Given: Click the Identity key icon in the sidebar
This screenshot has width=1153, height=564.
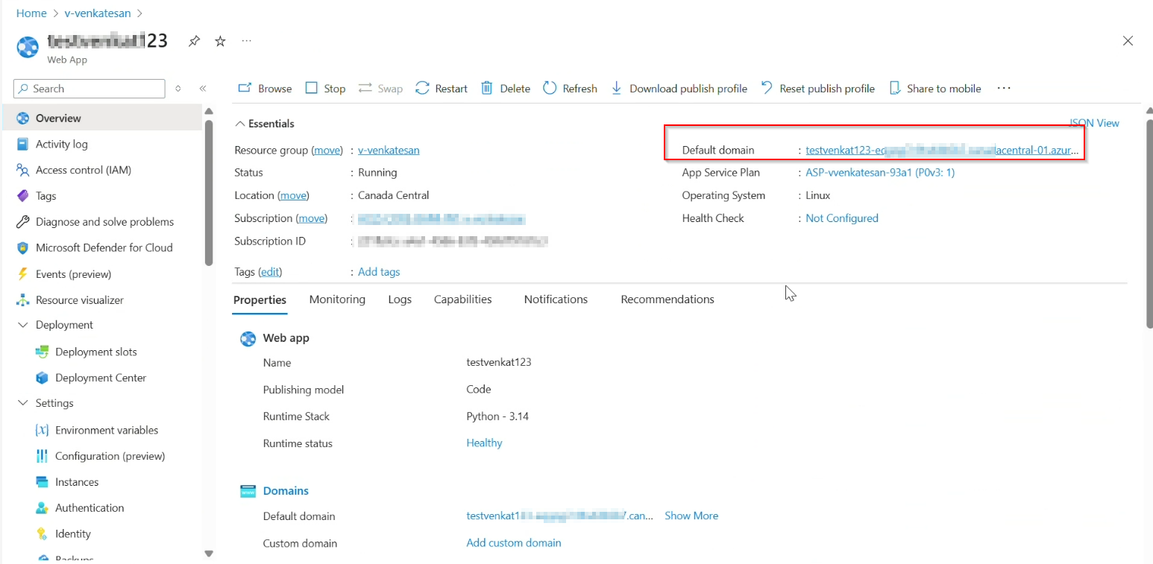Looking at the screenshot, I should [x=42, y=533].
